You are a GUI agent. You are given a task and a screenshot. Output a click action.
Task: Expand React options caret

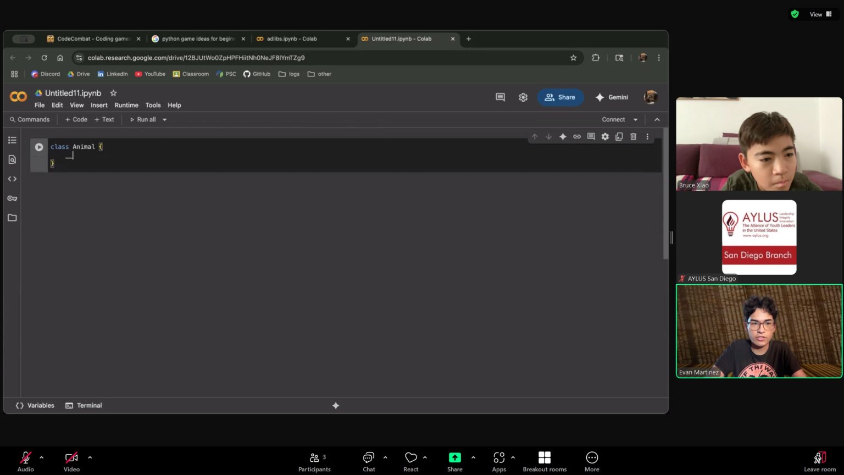click(425, 457)
